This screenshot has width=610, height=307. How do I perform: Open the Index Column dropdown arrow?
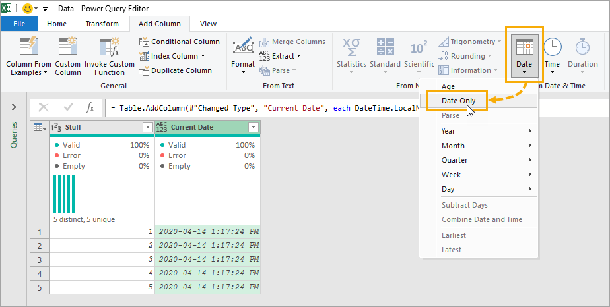click(x=203, y=56)
